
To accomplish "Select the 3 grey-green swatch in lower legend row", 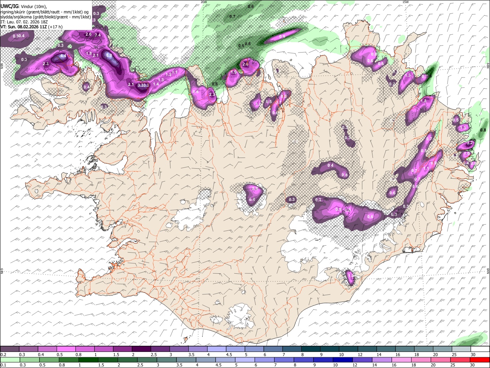I will 167,360.
